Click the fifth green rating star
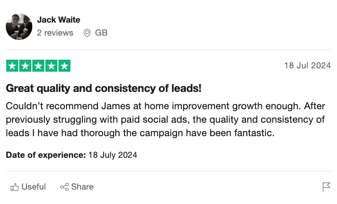Viewport: 337px width, 204px height. 64,66
